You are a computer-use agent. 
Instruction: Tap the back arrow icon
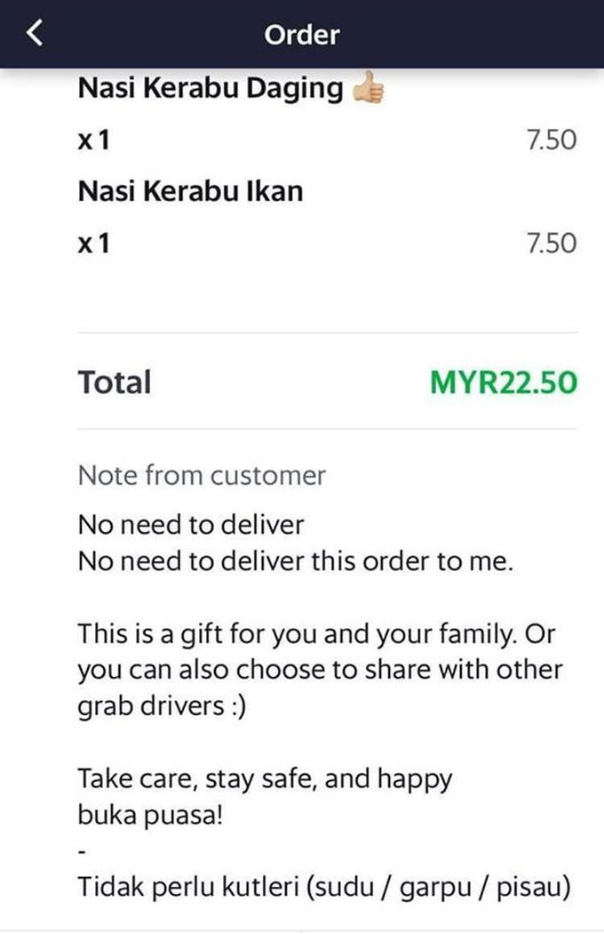pyautogui.click(x=35, y=33)
